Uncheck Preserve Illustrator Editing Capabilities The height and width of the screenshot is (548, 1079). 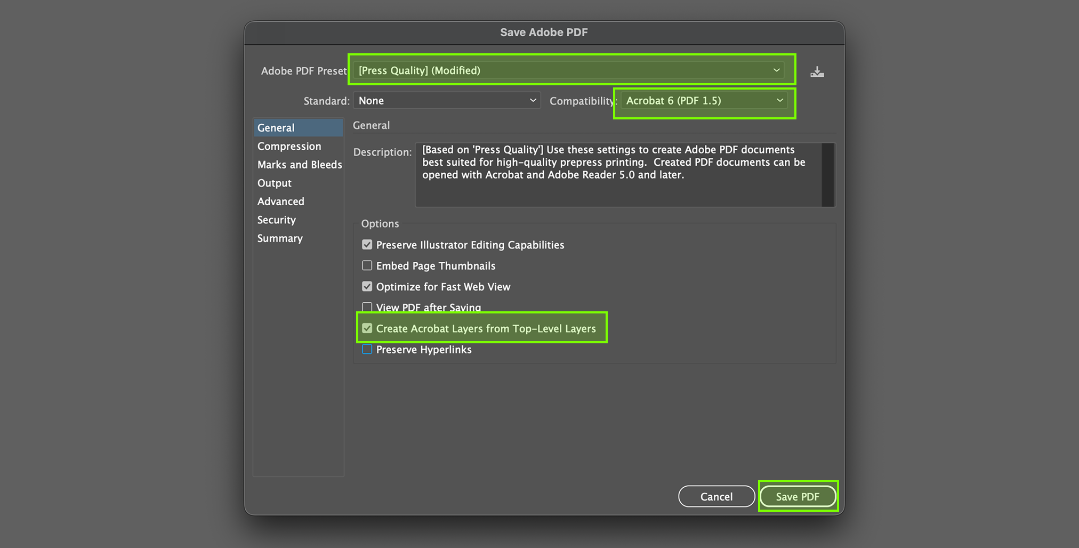[367, 245]
